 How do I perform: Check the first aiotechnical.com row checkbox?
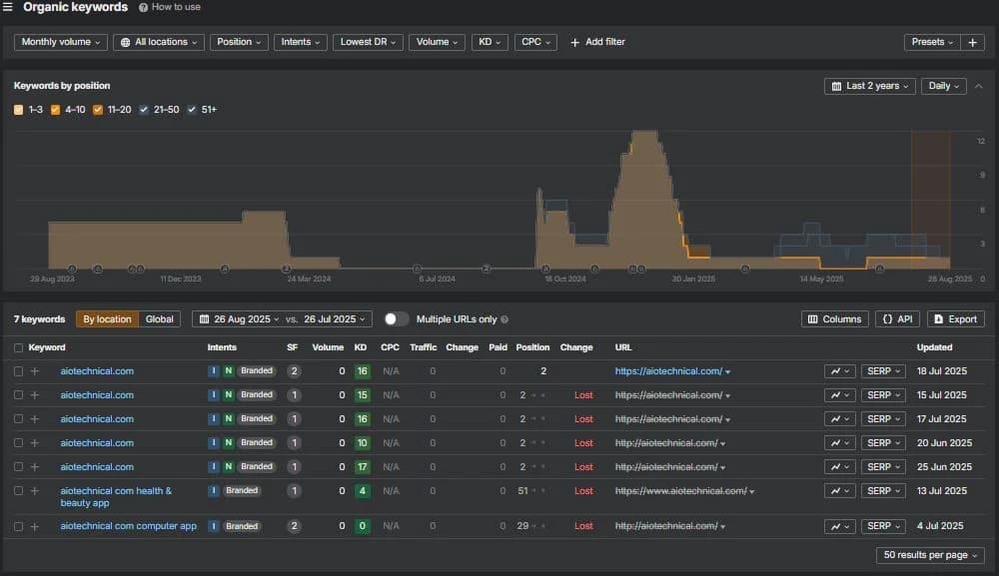tap(18, 371)
